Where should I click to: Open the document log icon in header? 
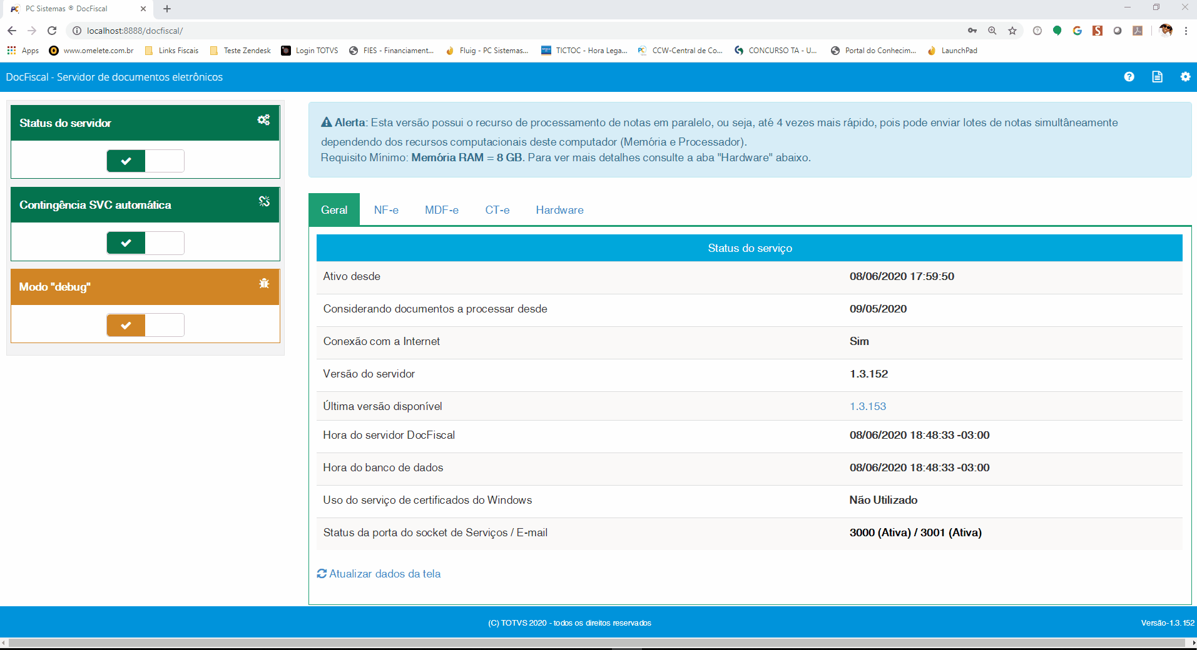(x=1157, y=77)
